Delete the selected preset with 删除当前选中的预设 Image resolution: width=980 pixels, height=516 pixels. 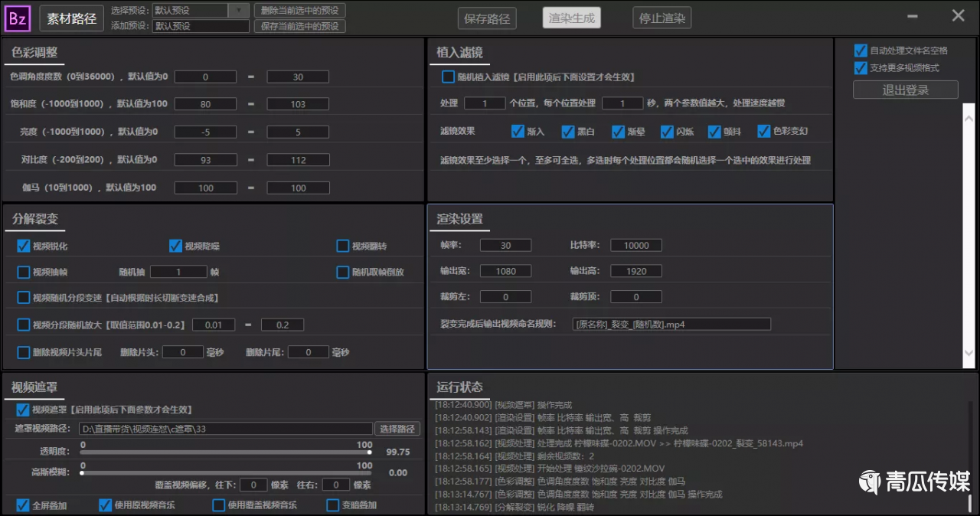pyautogui.click(x=299, y=11)
